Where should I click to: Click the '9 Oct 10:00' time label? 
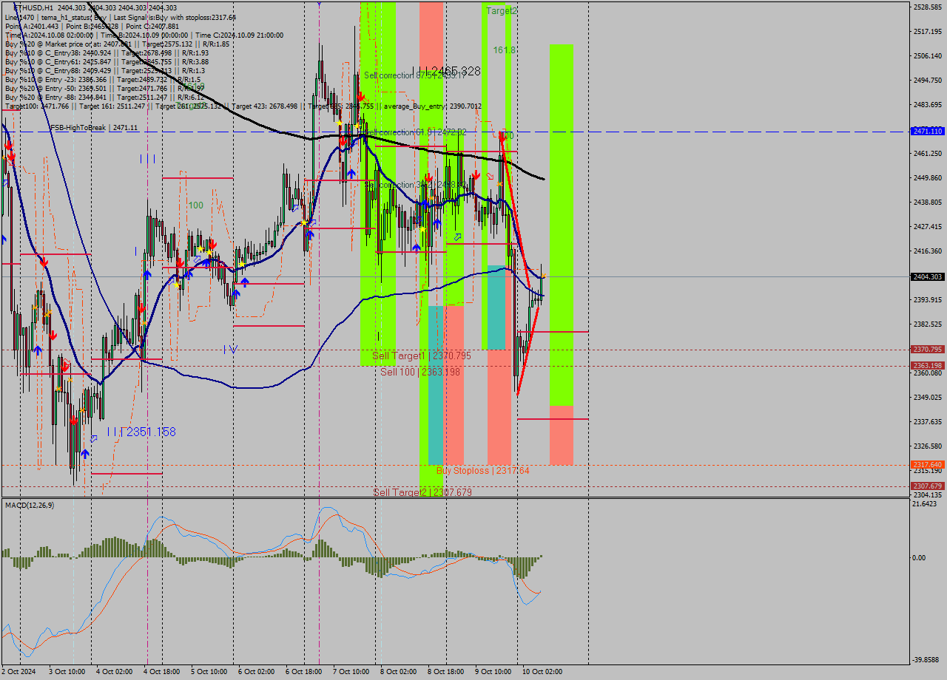pos(493,672)
